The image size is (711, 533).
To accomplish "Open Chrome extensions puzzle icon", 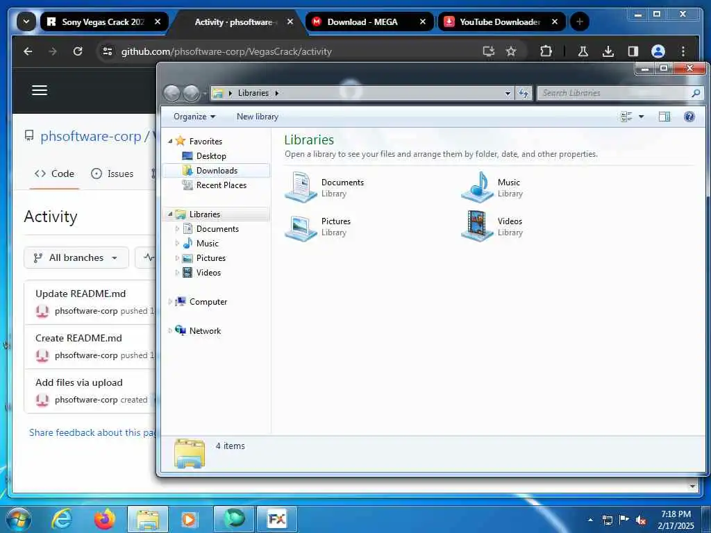I will [546, 51].
